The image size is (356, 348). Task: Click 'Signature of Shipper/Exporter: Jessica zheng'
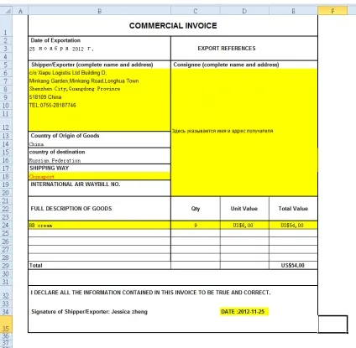[89, 312]
